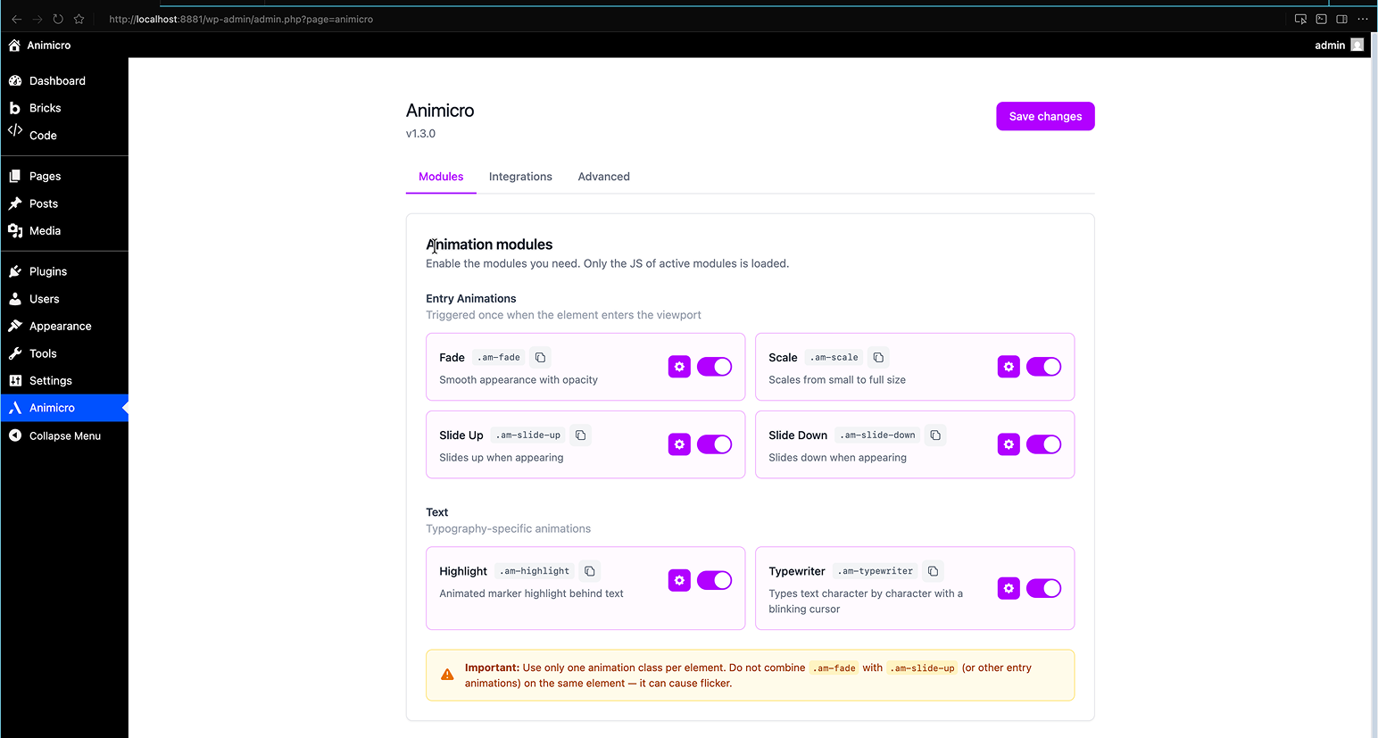Image resolution: width=1378 pixels, height=738 pixels.
Task: Open the Bricks sidebar item
Action: [45, 108]
